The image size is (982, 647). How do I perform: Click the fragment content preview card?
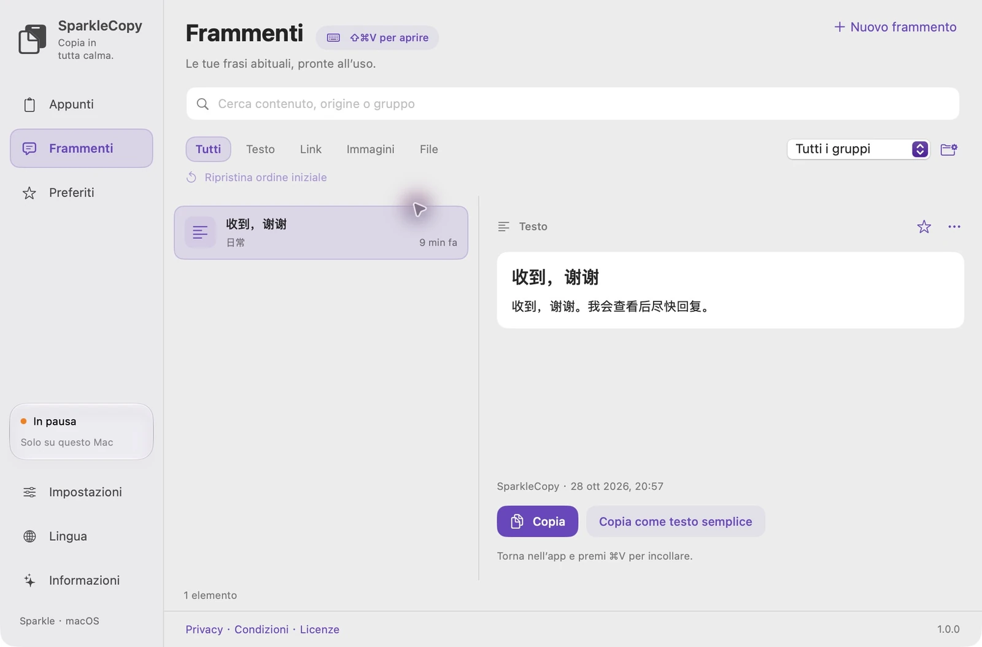coord(730,290)
